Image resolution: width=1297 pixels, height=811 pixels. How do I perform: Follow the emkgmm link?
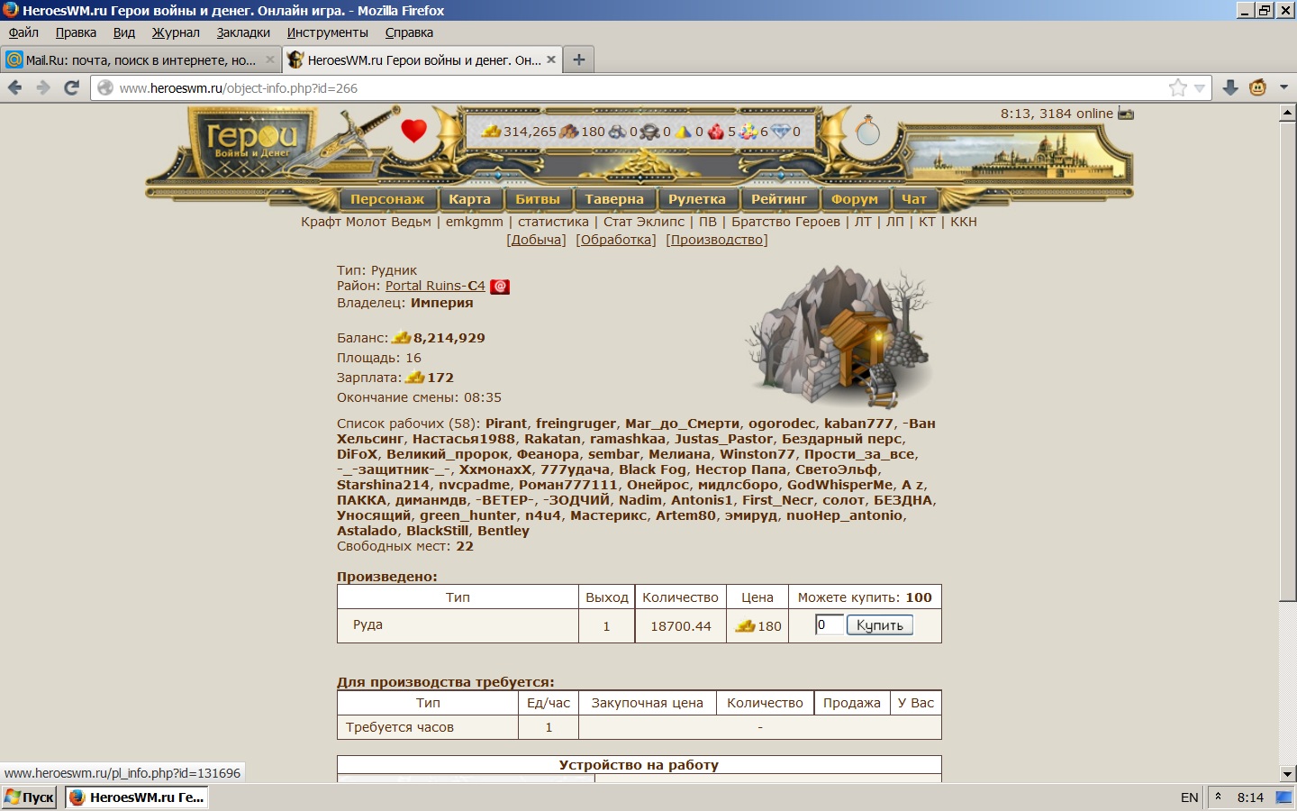tap(475, 222)
